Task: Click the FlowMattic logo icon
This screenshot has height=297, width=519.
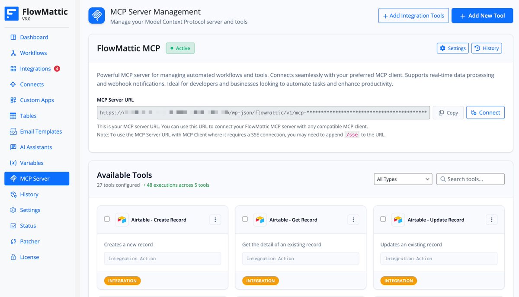Action: pos(12,14)
